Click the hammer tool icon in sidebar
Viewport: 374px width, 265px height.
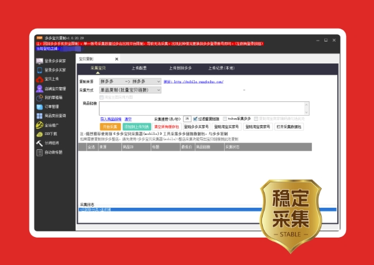coord(39,143)
